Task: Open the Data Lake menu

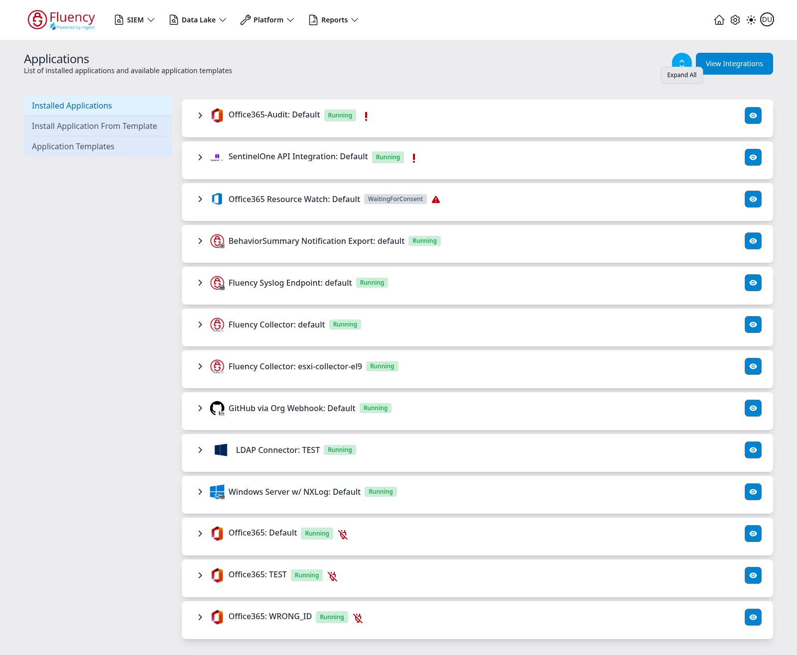Action: pos(198,20)
